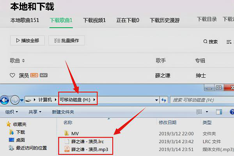Click the LRC 文件 type cell
The width and height of the screenshot is (234, 156).
coord(212,142)
